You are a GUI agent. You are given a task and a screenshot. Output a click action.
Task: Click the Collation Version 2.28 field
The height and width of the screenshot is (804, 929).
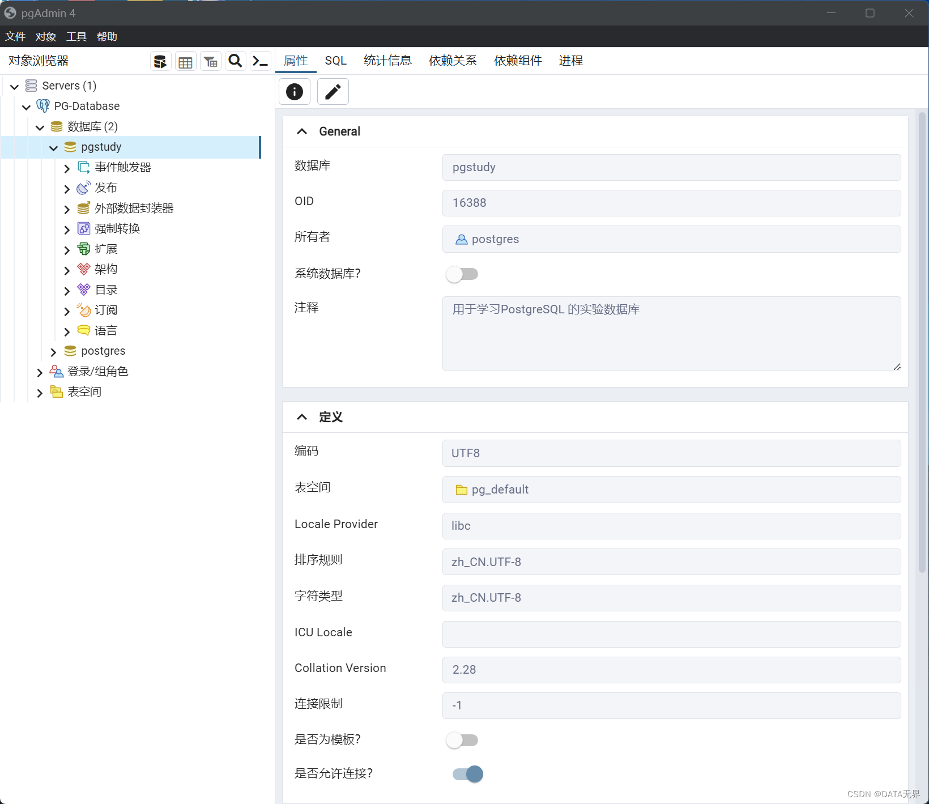pyautogui.click(x=671, y=670)
